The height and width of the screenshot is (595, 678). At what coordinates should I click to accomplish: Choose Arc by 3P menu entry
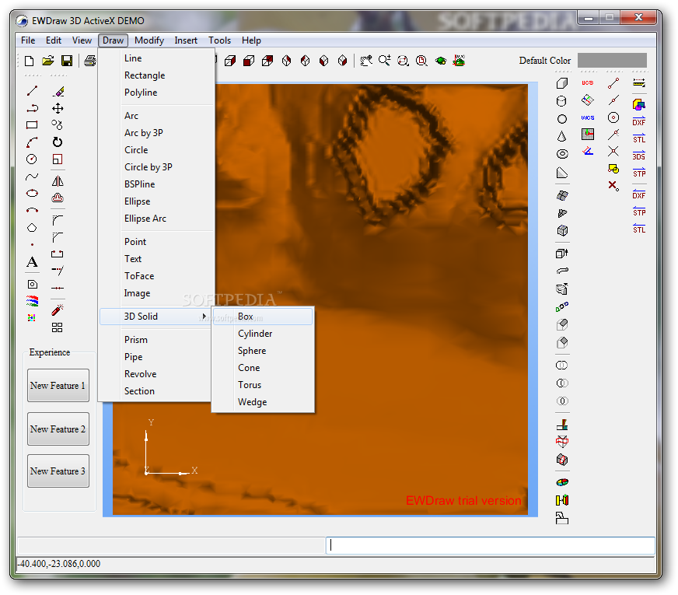tap(156, 133)
